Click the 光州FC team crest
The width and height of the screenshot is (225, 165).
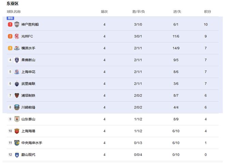click(17, 36)
